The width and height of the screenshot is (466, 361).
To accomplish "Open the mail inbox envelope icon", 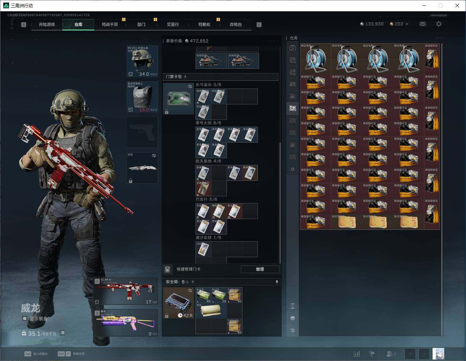I will 423,24.
